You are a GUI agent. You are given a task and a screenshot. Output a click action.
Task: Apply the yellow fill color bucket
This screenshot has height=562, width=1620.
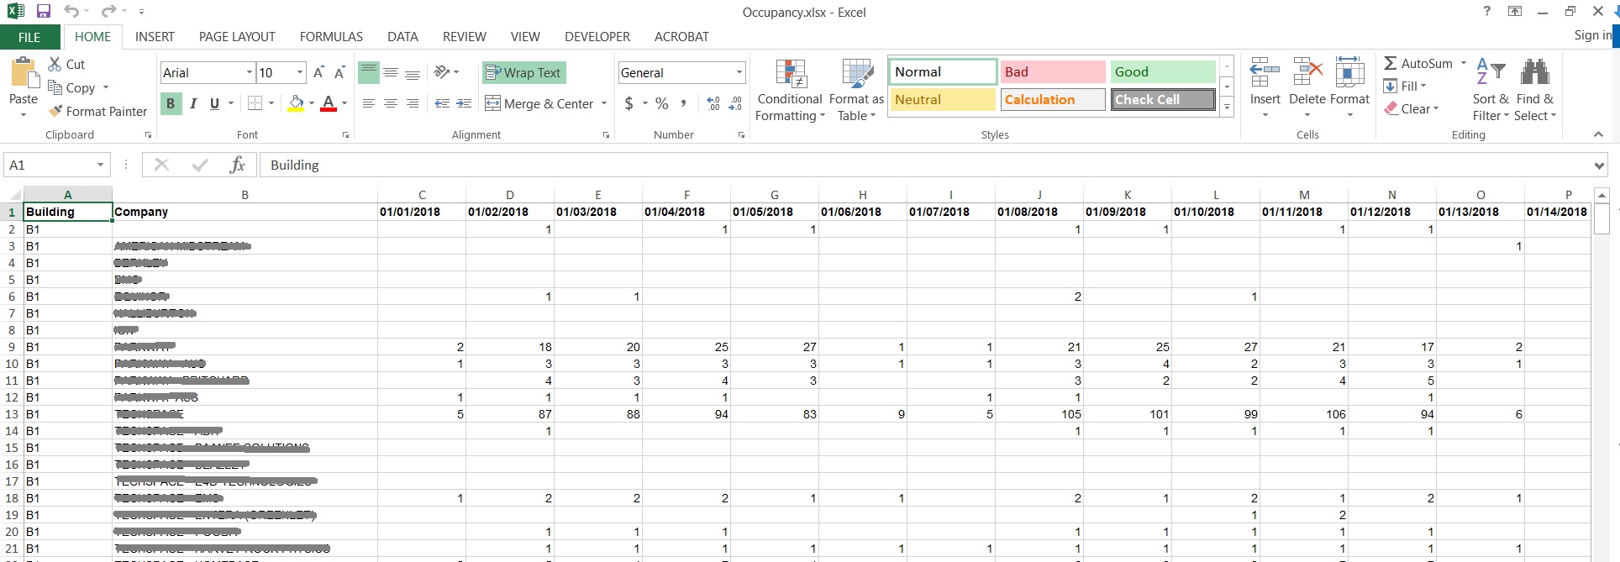click(x=296, y=103)
